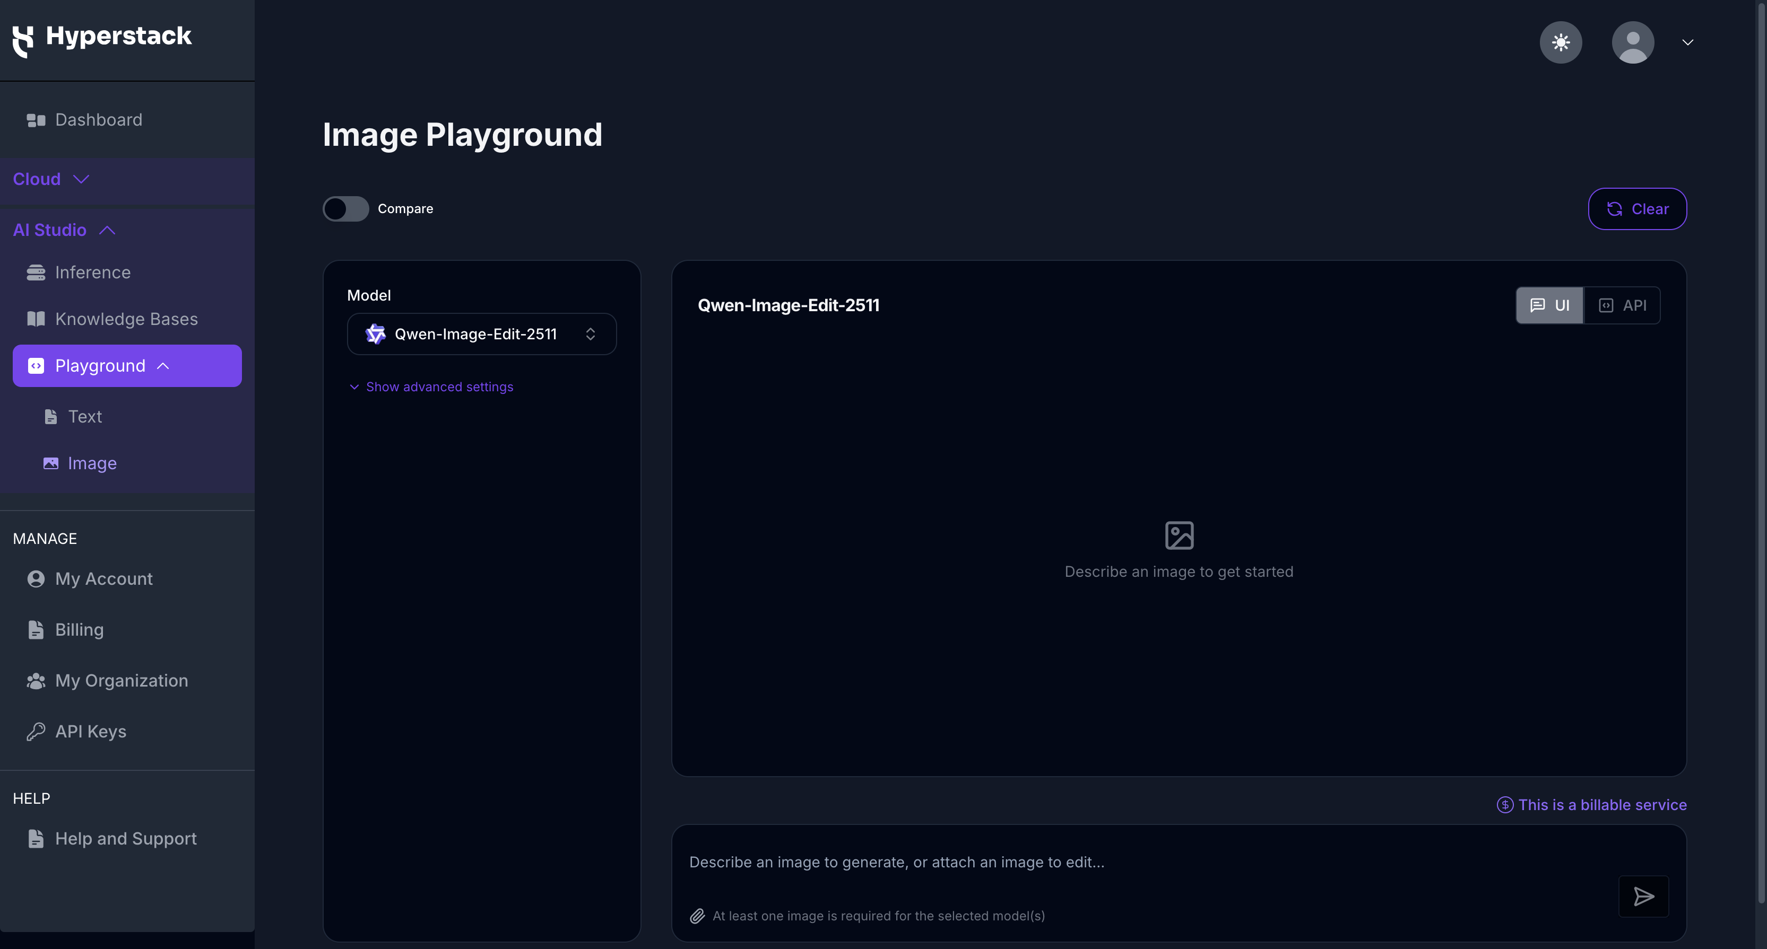Click the Dashboard grid icon

pyautogui.click(x=36, y=120)
